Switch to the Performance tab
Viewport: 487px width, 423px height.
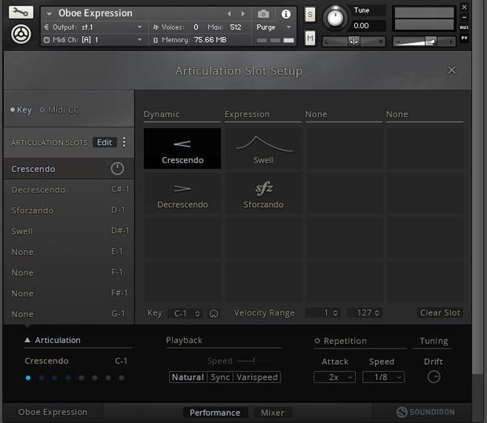(x=214, y=413)
